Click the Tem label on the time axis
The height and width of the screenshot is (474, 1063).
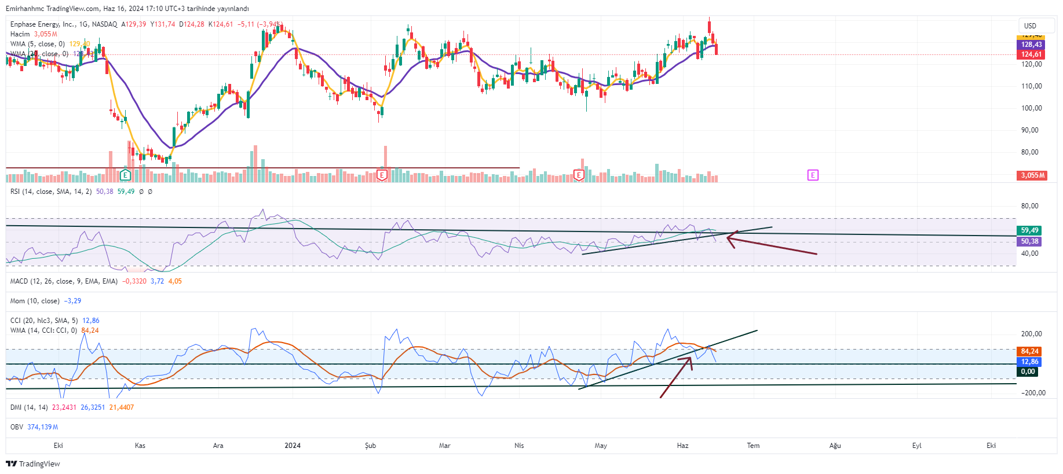tap(753, 446)
